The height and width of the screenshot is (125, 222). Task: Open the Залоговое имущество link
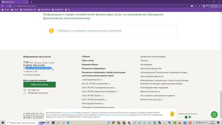151,68
